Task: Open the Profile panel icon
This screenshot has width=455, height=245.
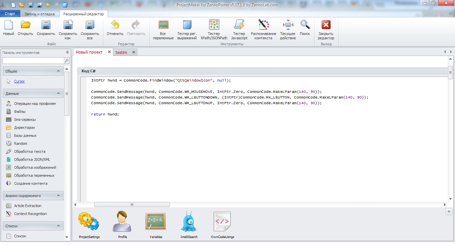Action: pos(123,225)
